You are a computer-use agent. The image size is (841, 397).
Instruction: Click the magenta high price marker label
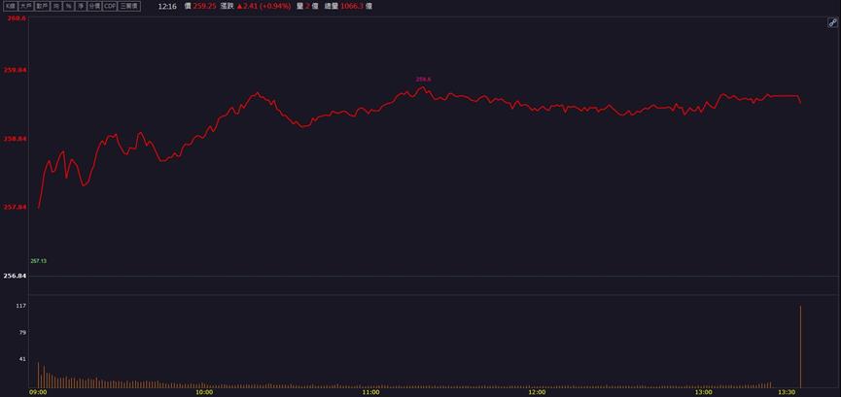423,80
